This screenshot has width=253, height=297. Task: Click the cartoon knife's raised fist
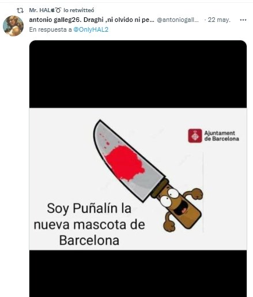197,194
